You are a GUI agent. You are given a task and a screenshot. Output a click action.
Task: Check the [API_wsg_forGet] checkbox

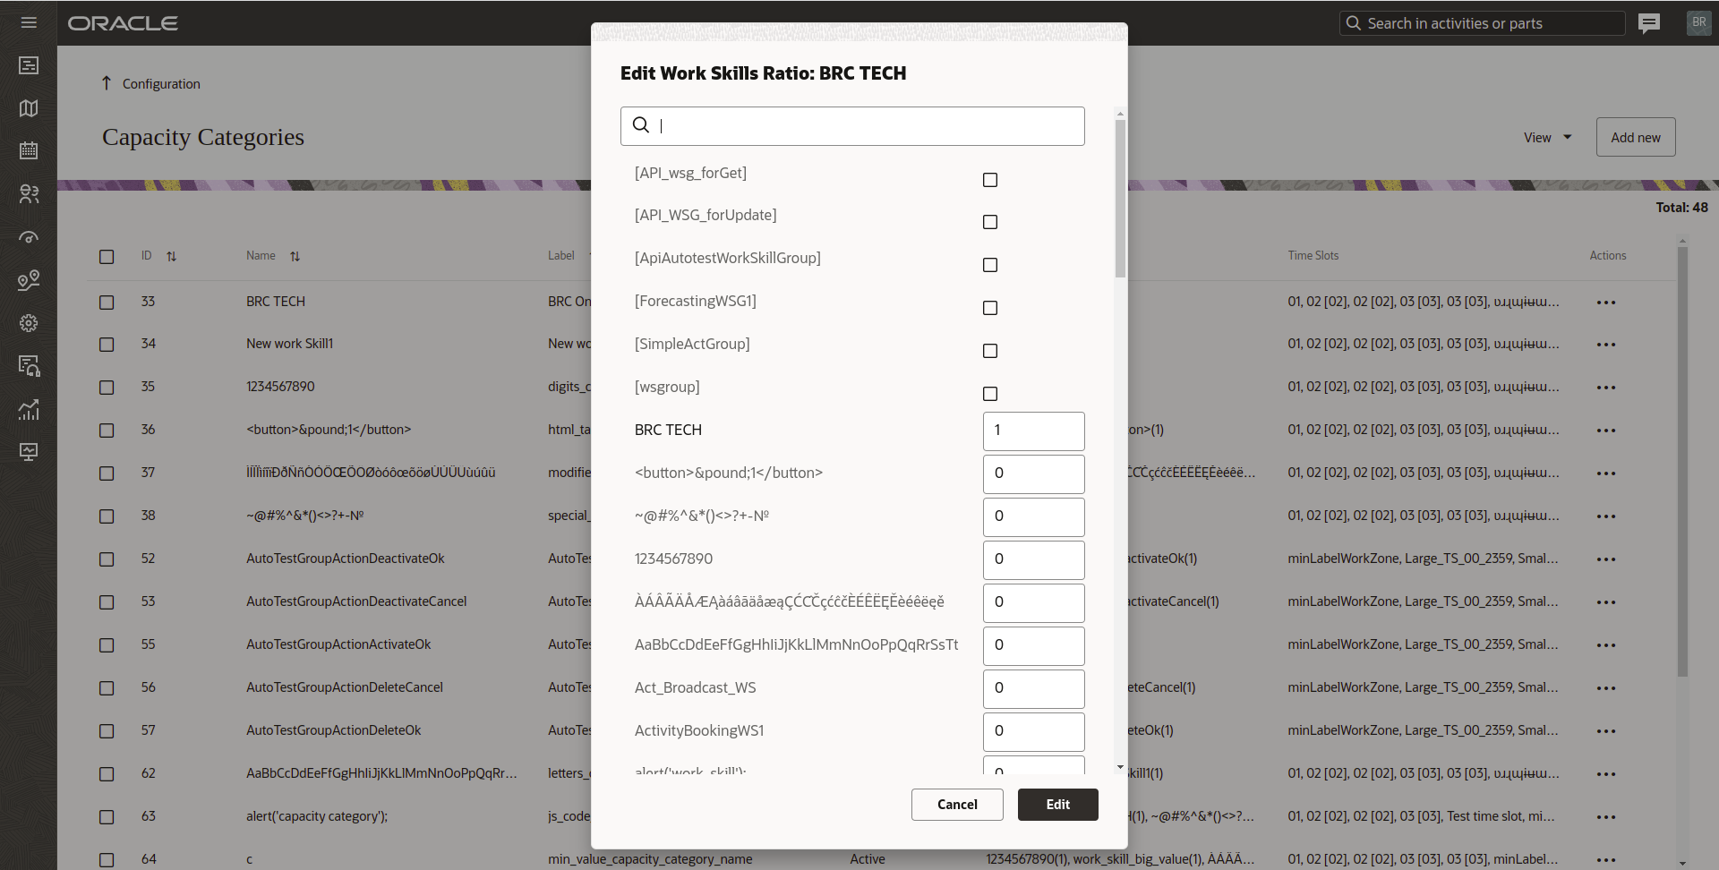(990, 180)
